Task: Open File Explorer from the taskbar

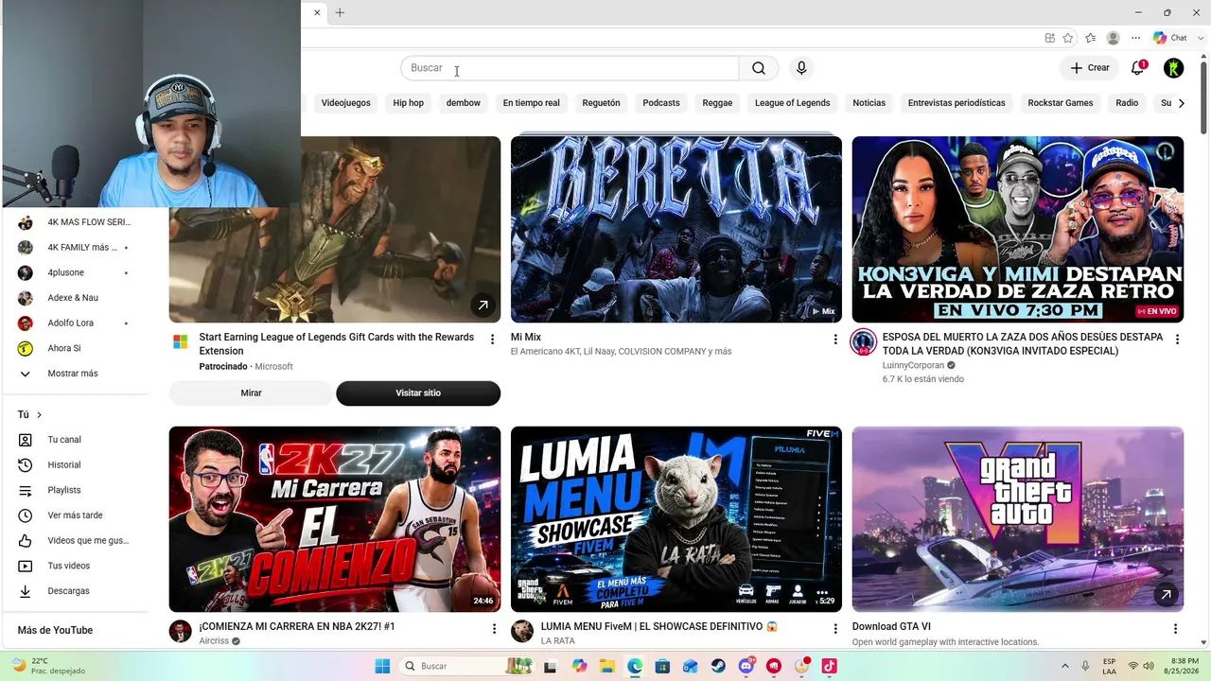Action: pos(606,666)
